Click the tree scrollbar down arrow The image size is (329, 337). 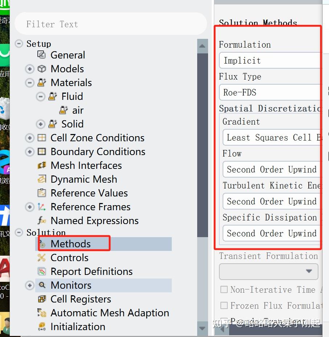pyautogui.click(x=202, y=328)
